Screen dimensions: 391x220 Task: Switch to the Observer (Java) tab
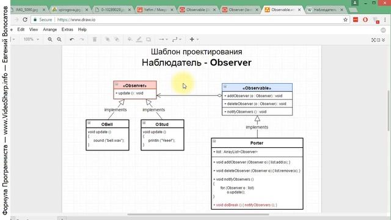click(x=240, y=10)
